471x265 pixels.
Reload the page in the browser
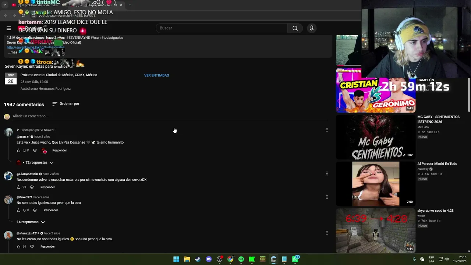click(x=23, y=15)
